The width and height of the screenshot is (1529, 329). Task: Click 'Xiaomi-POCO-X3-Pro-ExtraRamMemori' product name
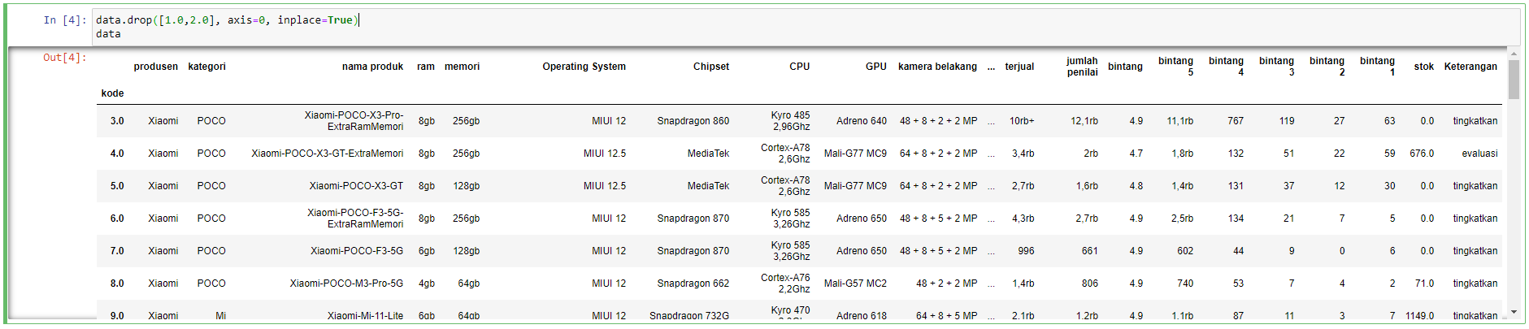point(354,121)
